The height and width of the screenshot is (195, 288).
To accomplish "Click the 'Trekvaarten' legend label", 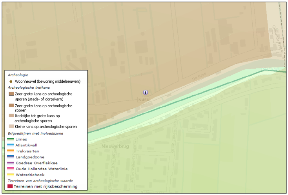I will (x=27, y=151).
